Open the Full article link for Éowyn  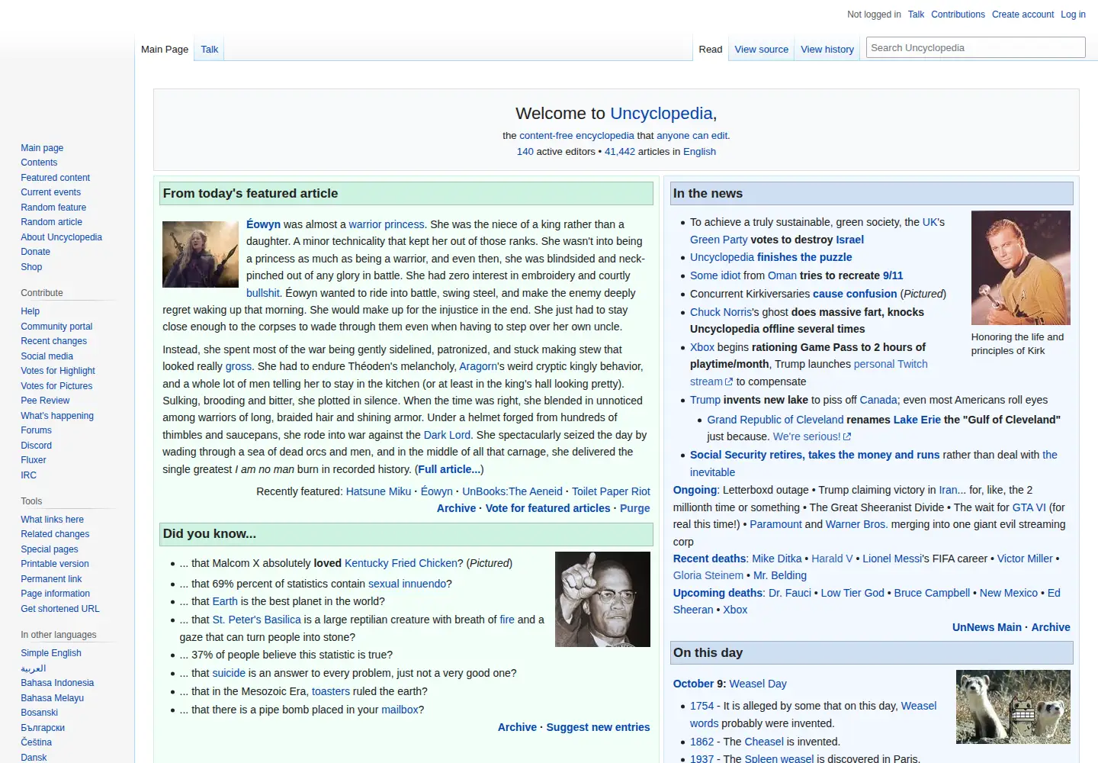[449, 469]
